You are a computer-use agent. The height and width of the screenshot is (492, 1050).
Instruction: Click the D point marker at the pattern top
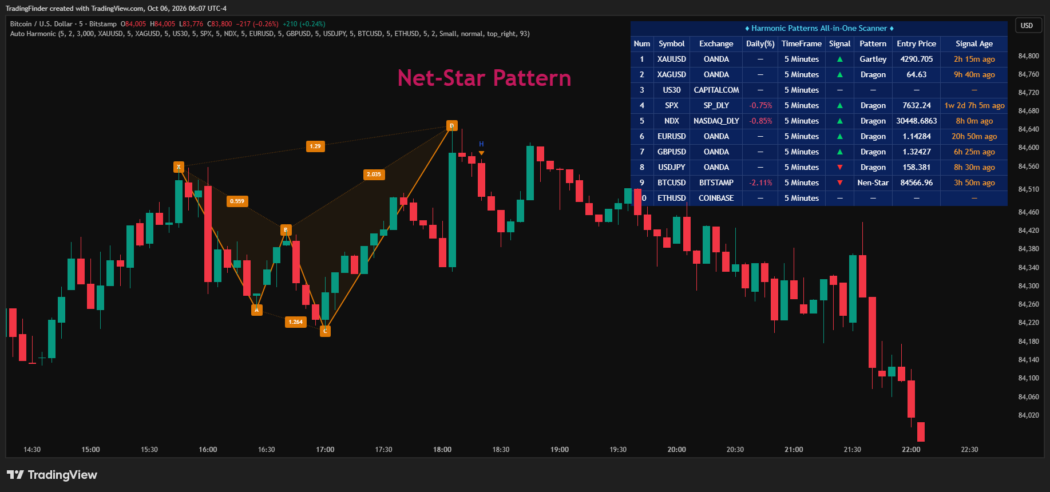[452, 126]
